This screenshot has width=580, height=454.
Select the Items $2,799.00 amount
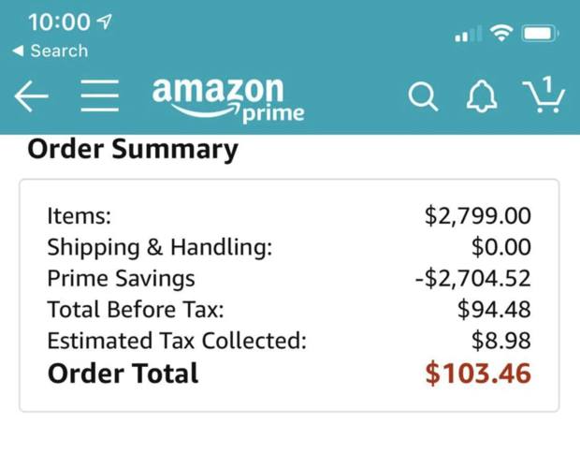477,216
